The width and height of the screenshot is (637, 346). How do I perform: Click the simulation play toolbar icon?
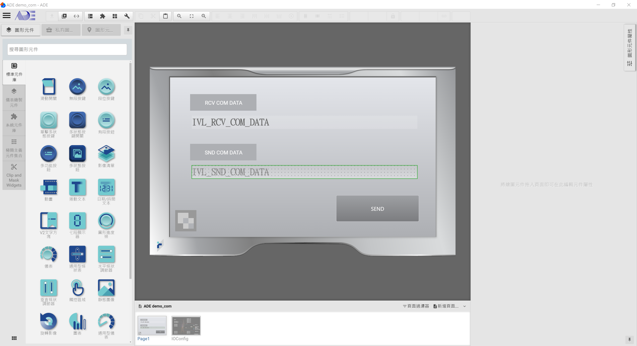(x=64, y=16)
